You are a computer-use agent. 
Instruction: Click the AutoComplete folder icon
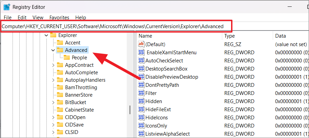[60, 72]
